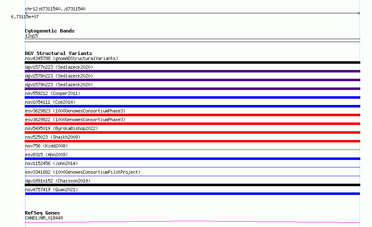Click the blue bar under nsv4757419
The image size is (372, 227).
click(192, 194)
